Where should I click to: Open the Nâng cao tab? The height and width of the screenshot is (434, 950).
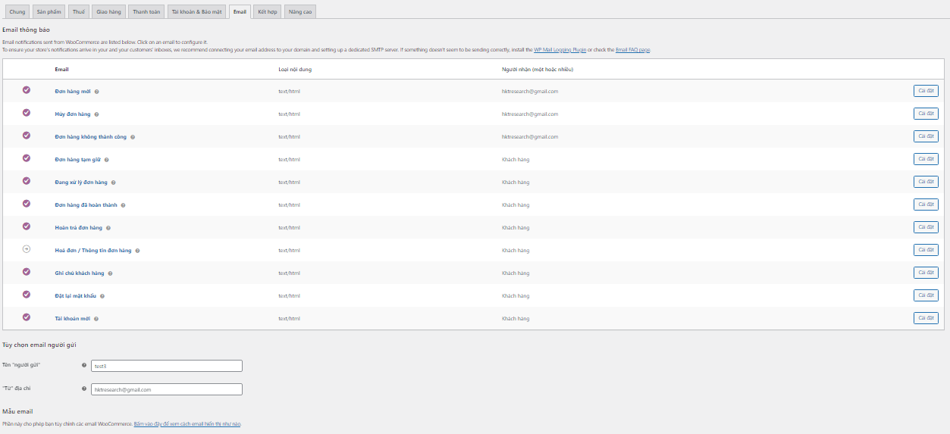(x=301, y=12)
